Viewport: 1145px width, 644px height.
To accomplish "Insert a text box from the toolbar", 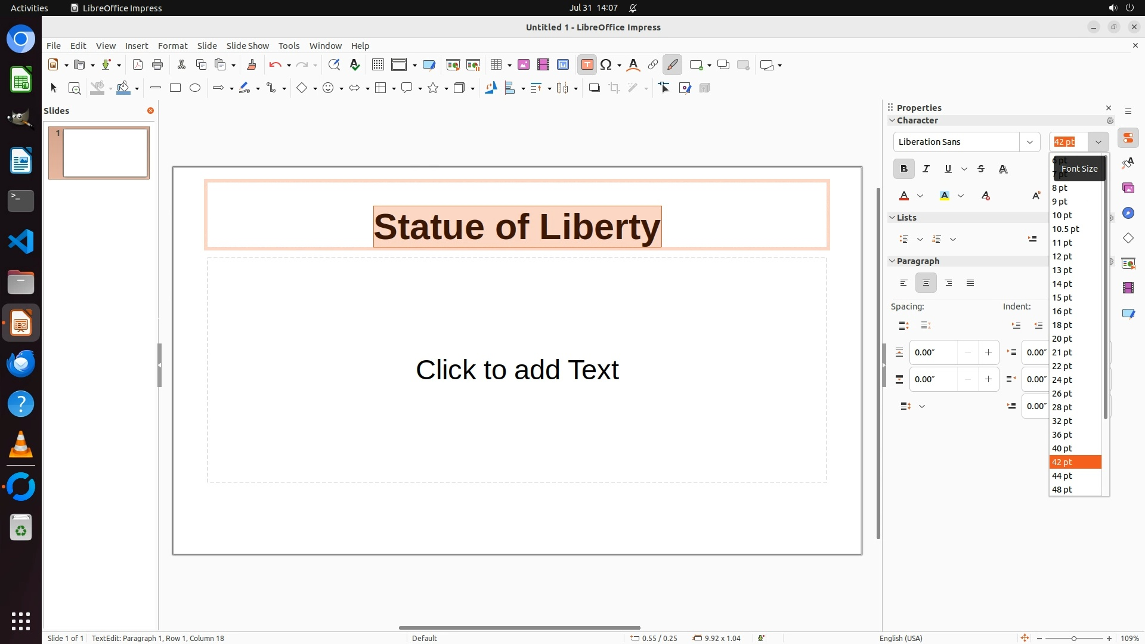I will point(587,65).
